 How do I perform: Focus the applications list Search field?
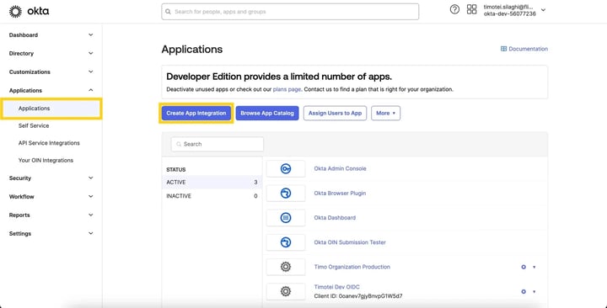pos(218,144)
